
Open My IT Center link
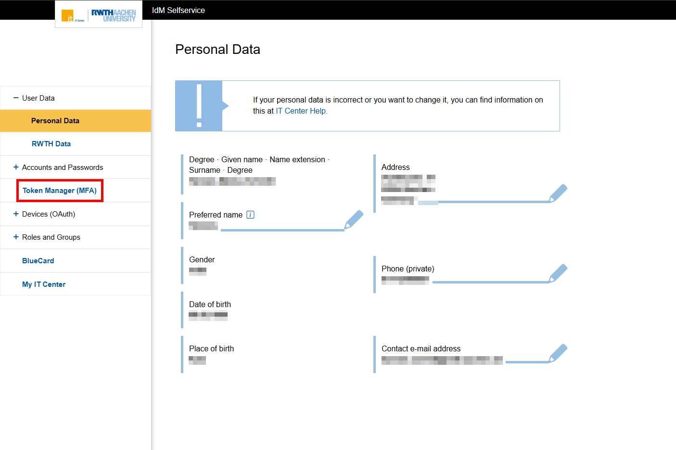coord(44,284)
